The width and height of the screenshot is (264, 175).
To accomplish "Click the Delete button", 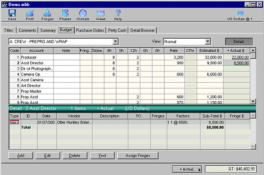I will tap(75, 155).
